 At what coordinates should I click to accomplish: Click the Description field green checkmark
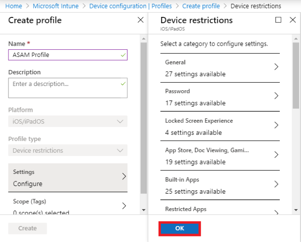pos(123,84)
